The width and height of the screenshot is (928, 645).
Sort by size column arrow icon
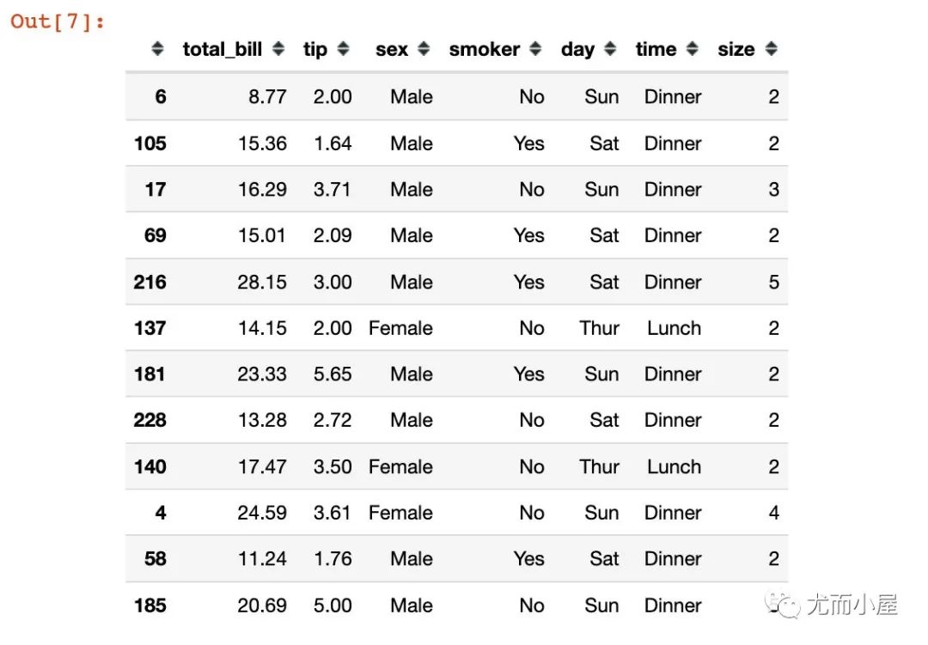click(771, 48)
